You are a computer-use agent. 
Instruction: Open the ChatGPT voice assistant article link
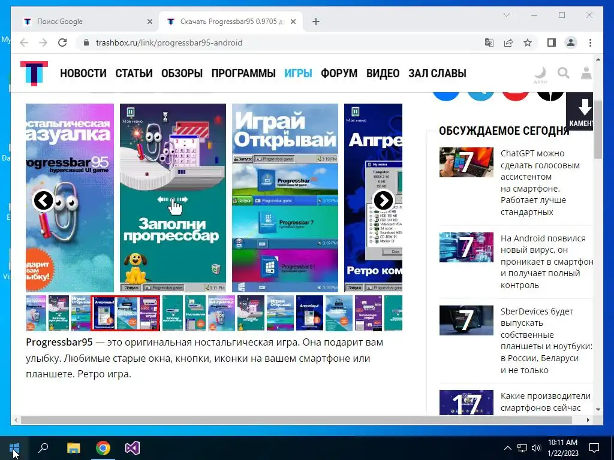[540, 182]
